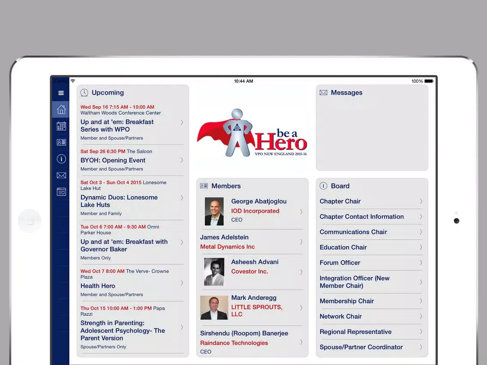The image size is (487, 365).
Task: Open the Network Chair row chevron
Action: (421, 316)
